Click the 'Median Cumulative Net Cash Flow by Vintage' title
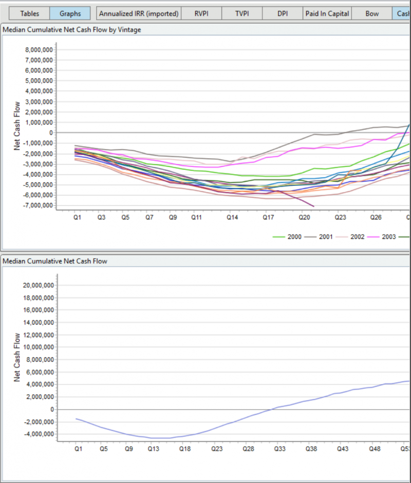The image size is (411, 483). (72, 30)
